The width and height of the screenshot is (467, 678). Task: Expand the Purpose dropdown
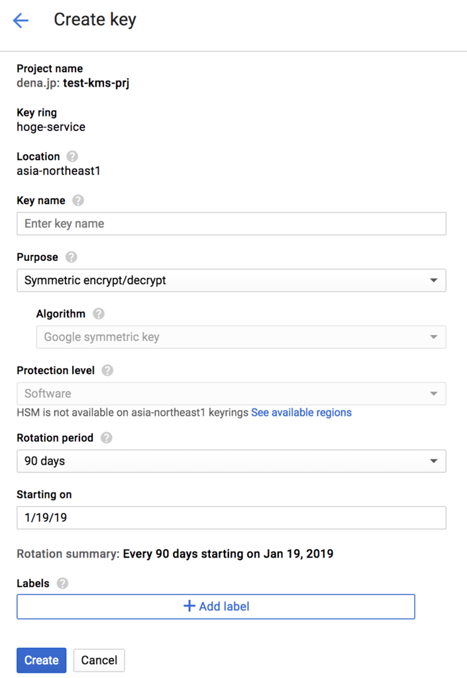click(231, 280)
